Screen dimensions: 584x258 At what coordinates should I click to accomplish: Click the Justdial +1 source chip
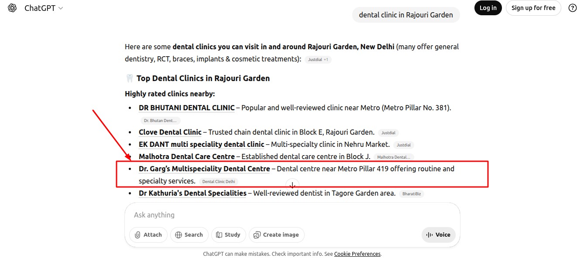click(318, 60)
